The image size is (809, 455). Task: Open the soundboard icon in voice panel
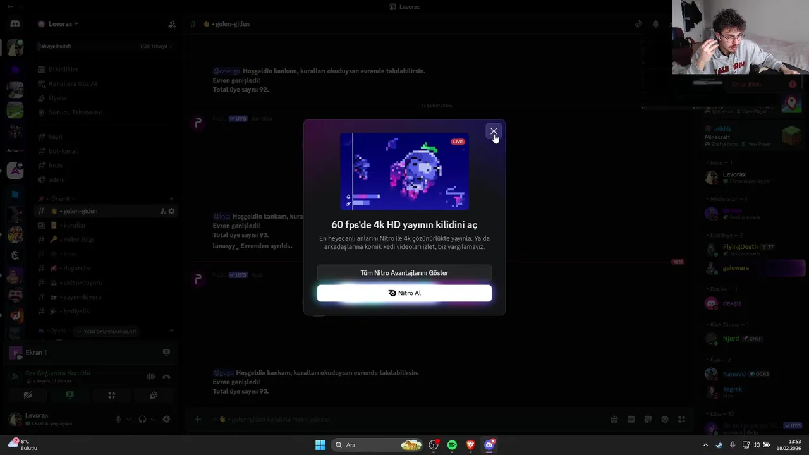pos(153,395)
